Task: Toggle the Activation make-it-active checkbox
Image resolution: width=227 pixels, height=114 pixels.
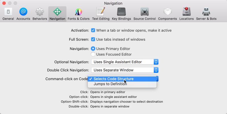Action: [x=93, y=30]
